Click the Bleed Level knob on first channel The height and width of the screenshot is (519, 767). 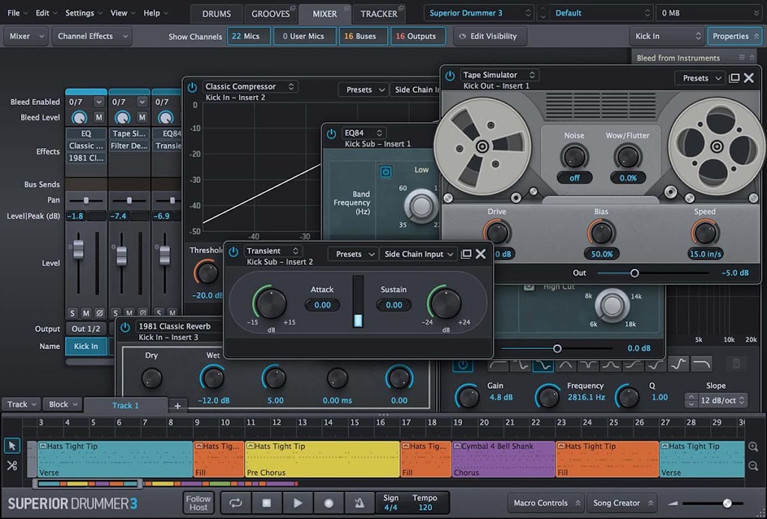point(79,118)
